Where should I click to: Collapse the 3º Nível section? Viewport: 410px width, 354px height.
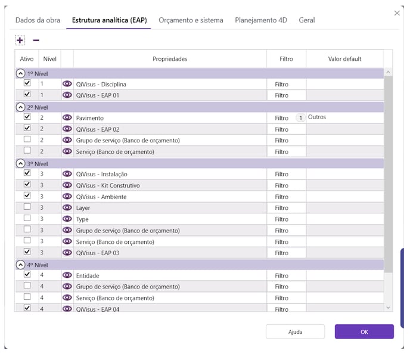click(x=21, y=163)
